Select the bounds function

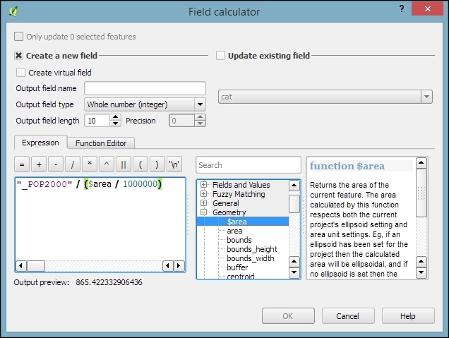[239, 240]
